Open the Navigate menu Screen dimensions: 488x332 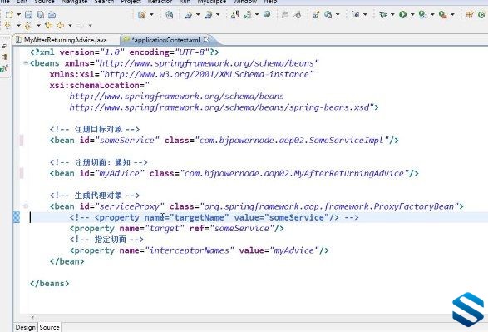pos(74,2)
